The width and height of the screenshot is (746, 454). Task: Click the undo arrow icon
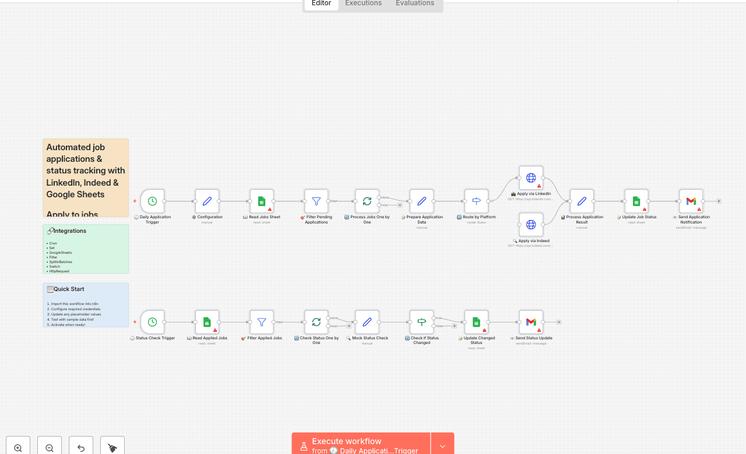point(80,447)
